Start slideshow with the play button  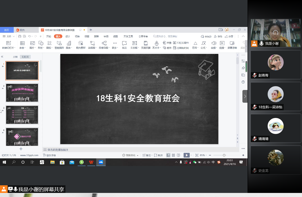(x=186, y=155)
